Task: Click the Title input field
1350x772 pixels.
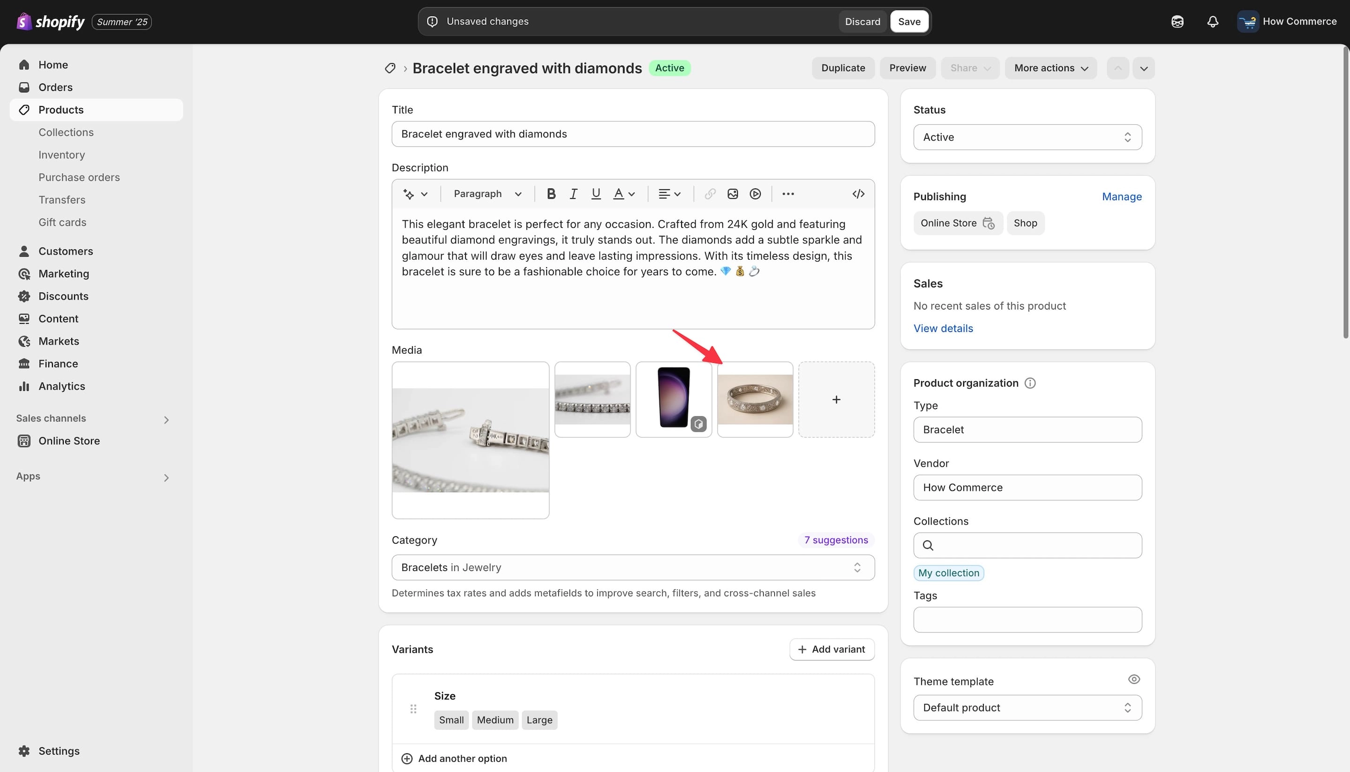Action: [633, 134]
